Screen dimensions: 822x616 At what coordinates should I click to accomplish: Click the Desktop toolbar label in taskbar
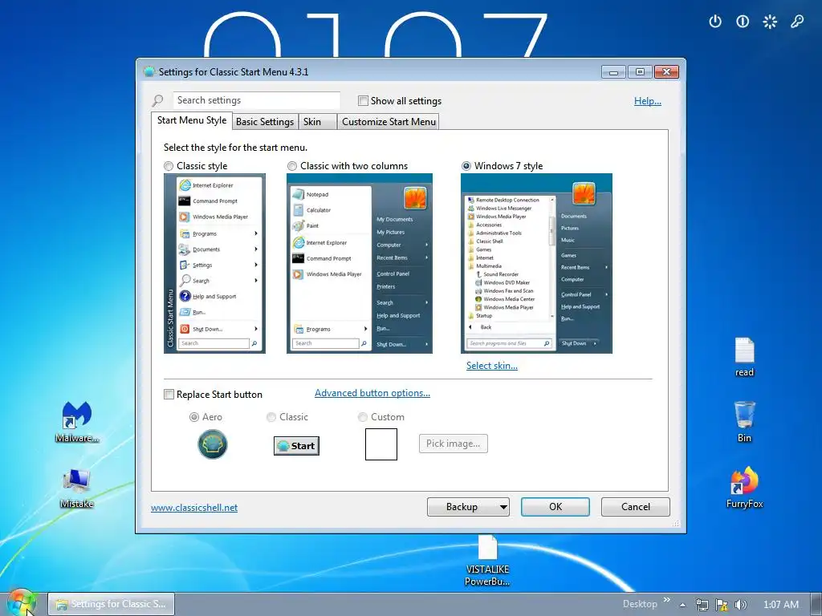point(640,604)
